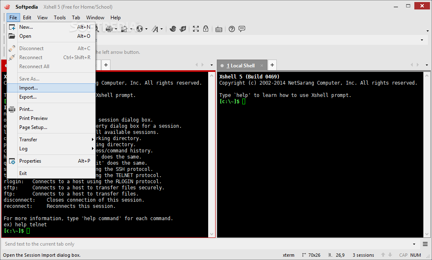The image size is (432, 260).
Task: Expand the Log submenu
Action: 51,149
